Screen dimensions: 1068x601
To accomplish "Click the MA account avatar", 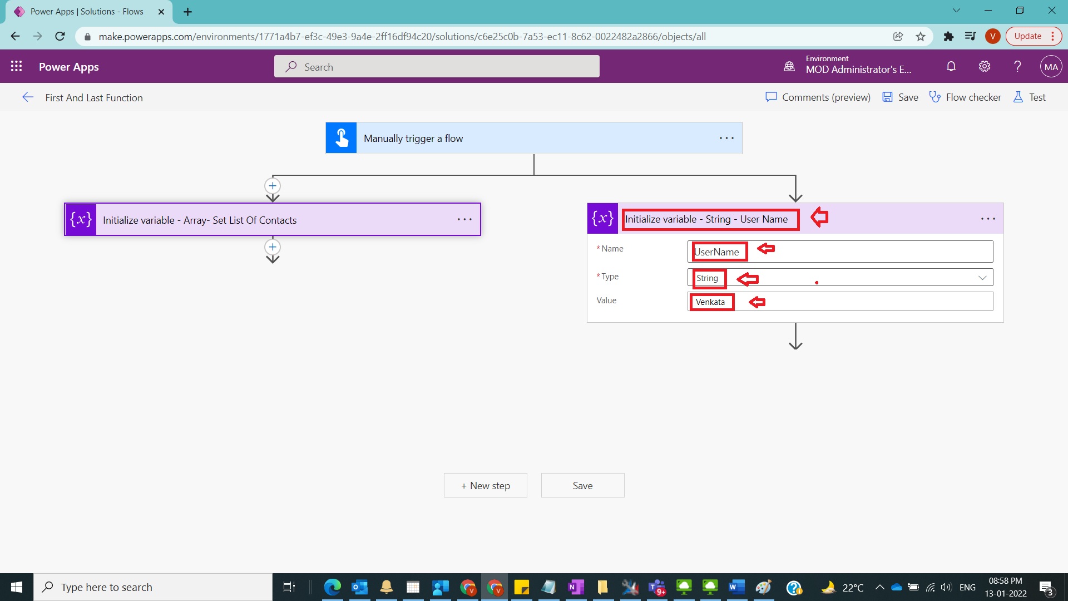I will 1051,66.
